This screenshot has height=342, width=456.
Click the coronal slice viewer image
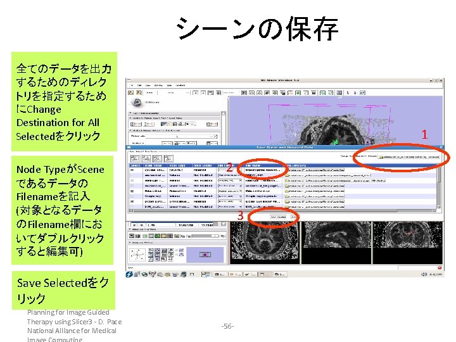408,243
